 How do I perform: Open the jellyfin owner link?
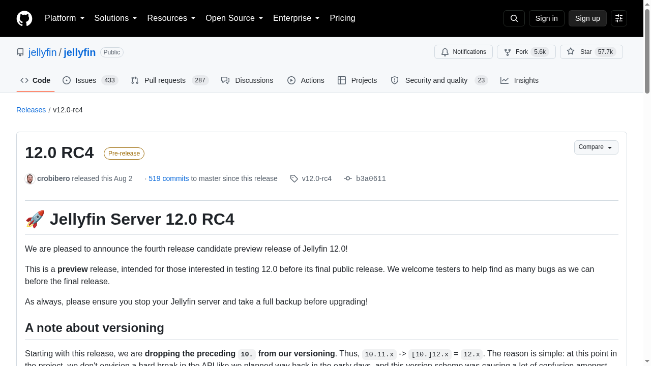coord(43,52)
